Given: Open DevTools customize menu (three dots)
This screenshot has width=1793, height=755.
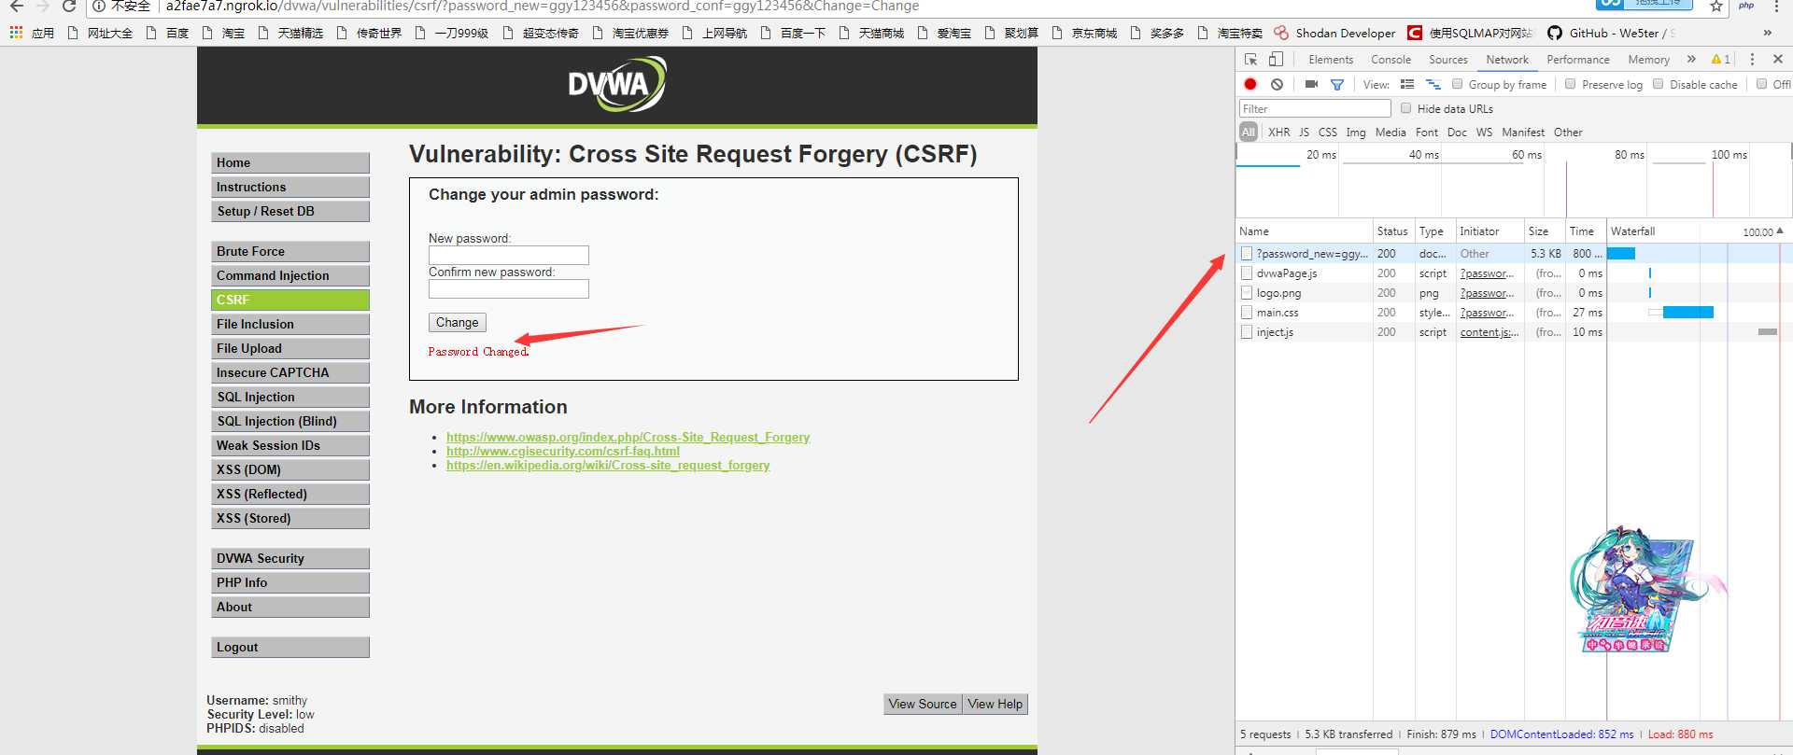Looking at the screenshot, I should coord(1752,59).
